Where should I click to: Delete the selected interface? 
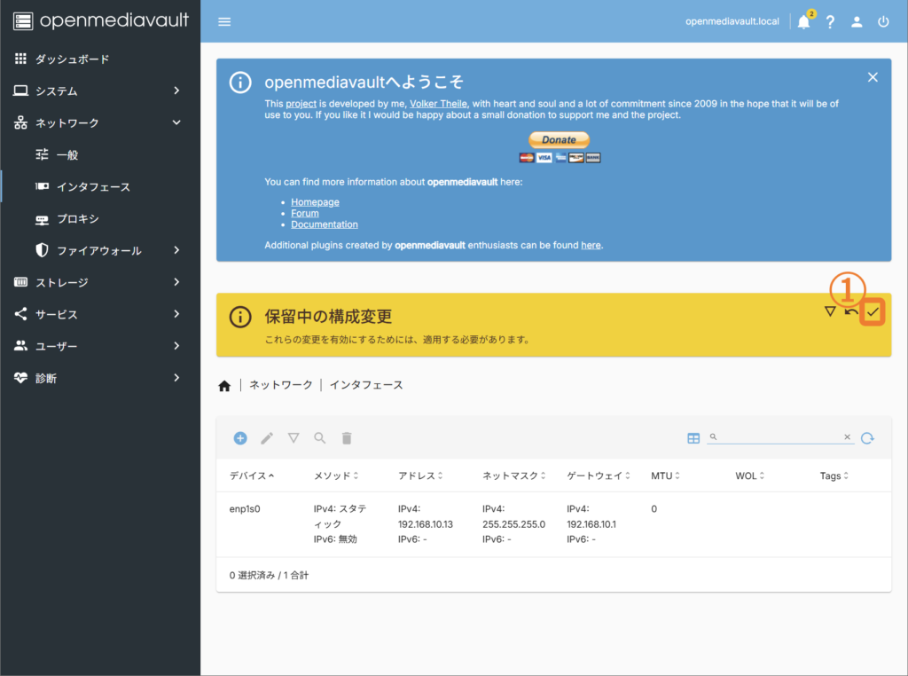click(x=347, y=438)
